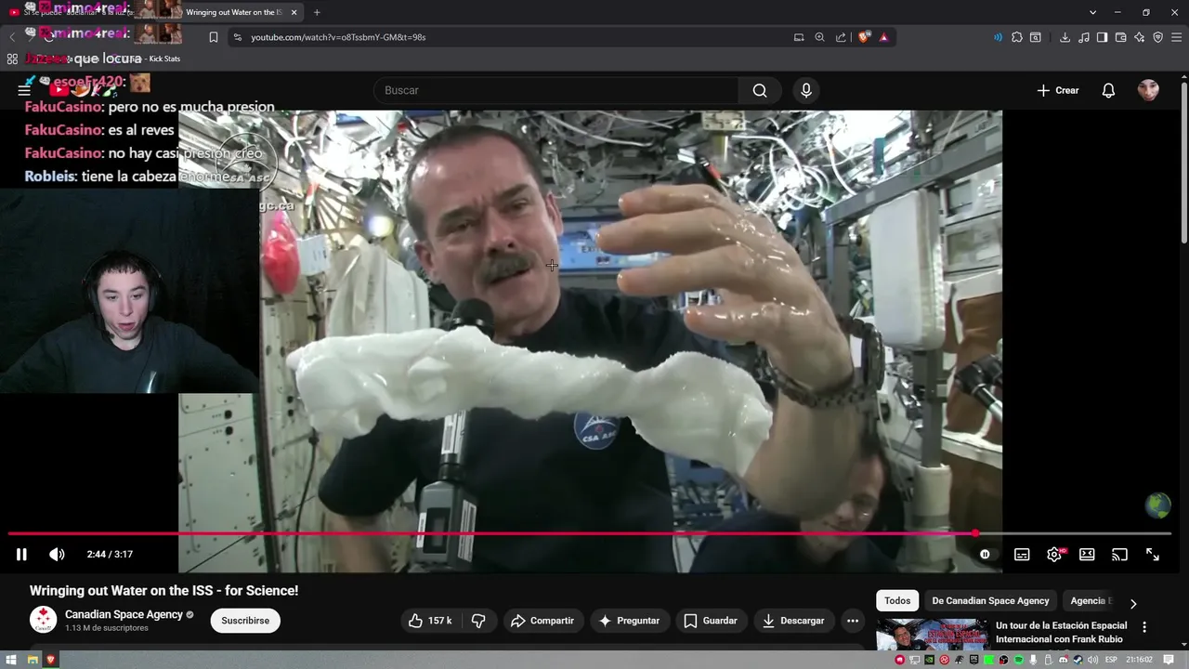Open YouTube notifications bell

1108,90
